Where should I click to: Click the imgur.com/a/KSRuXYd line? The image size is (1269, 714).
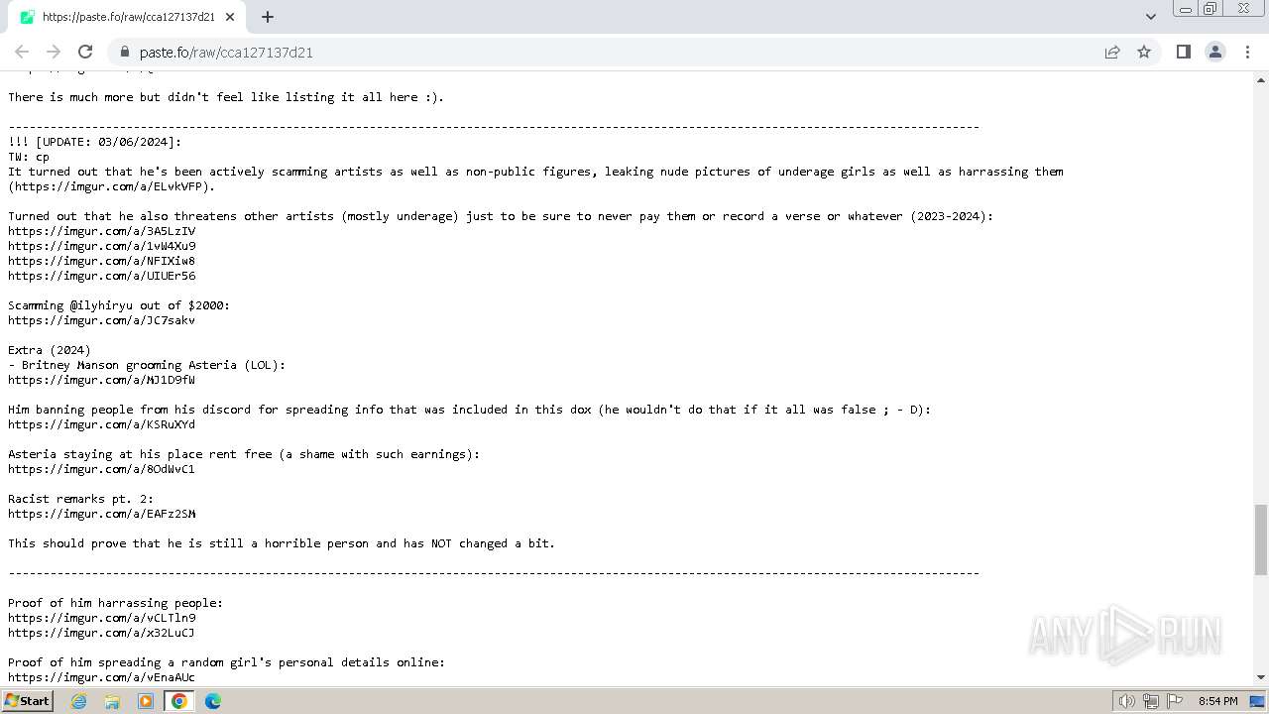tap(102, 424)
